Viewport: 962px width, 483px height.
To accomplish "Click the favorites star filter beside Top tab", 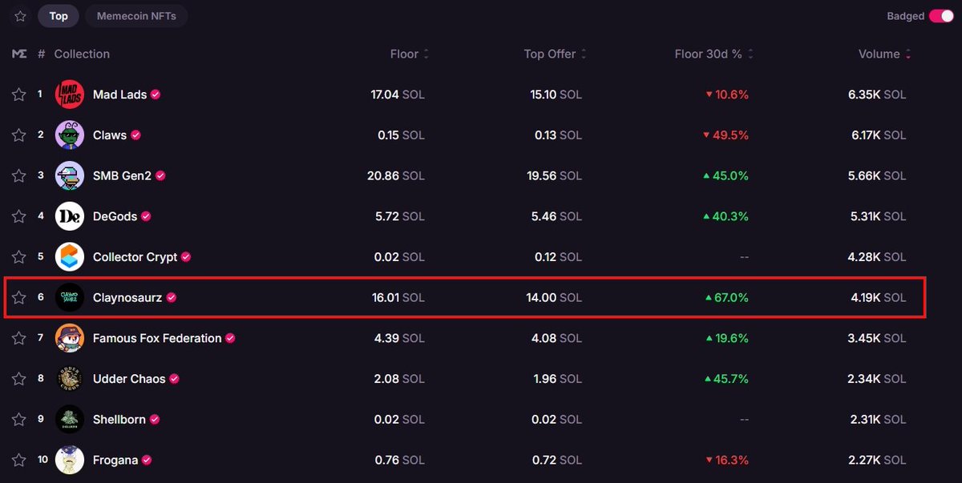I will pyautogui.click(x=20, y=16).
